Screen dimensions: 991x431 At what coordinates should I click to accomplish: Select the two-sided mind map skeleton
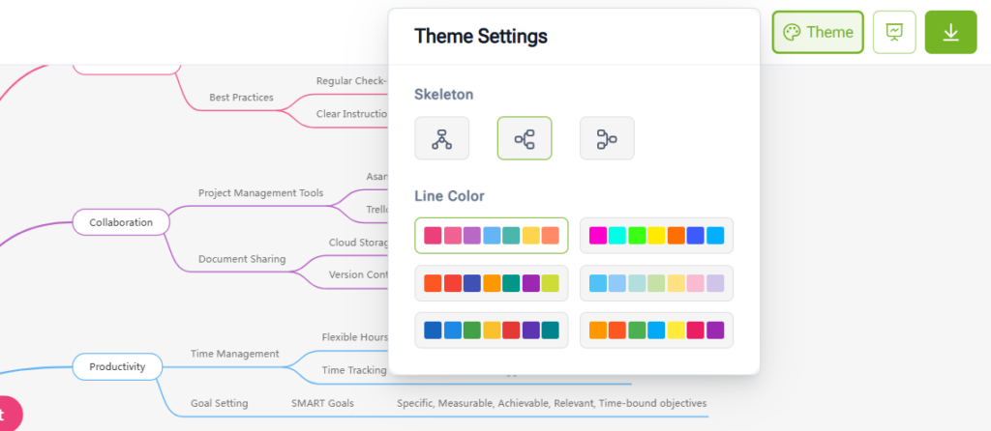tap(525, 138)
